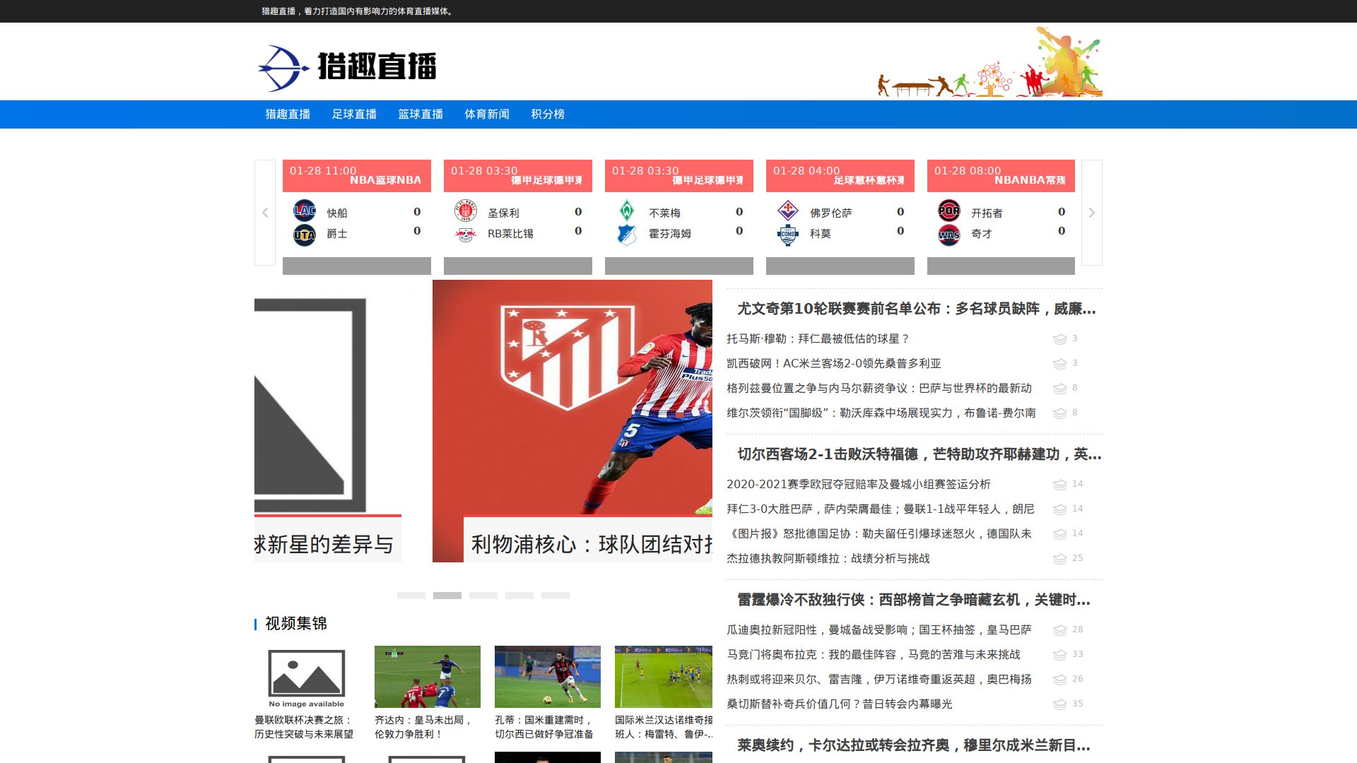Click the Portland (POR) team logo
Screen dimensions: 1357x763
coord(948,211)
